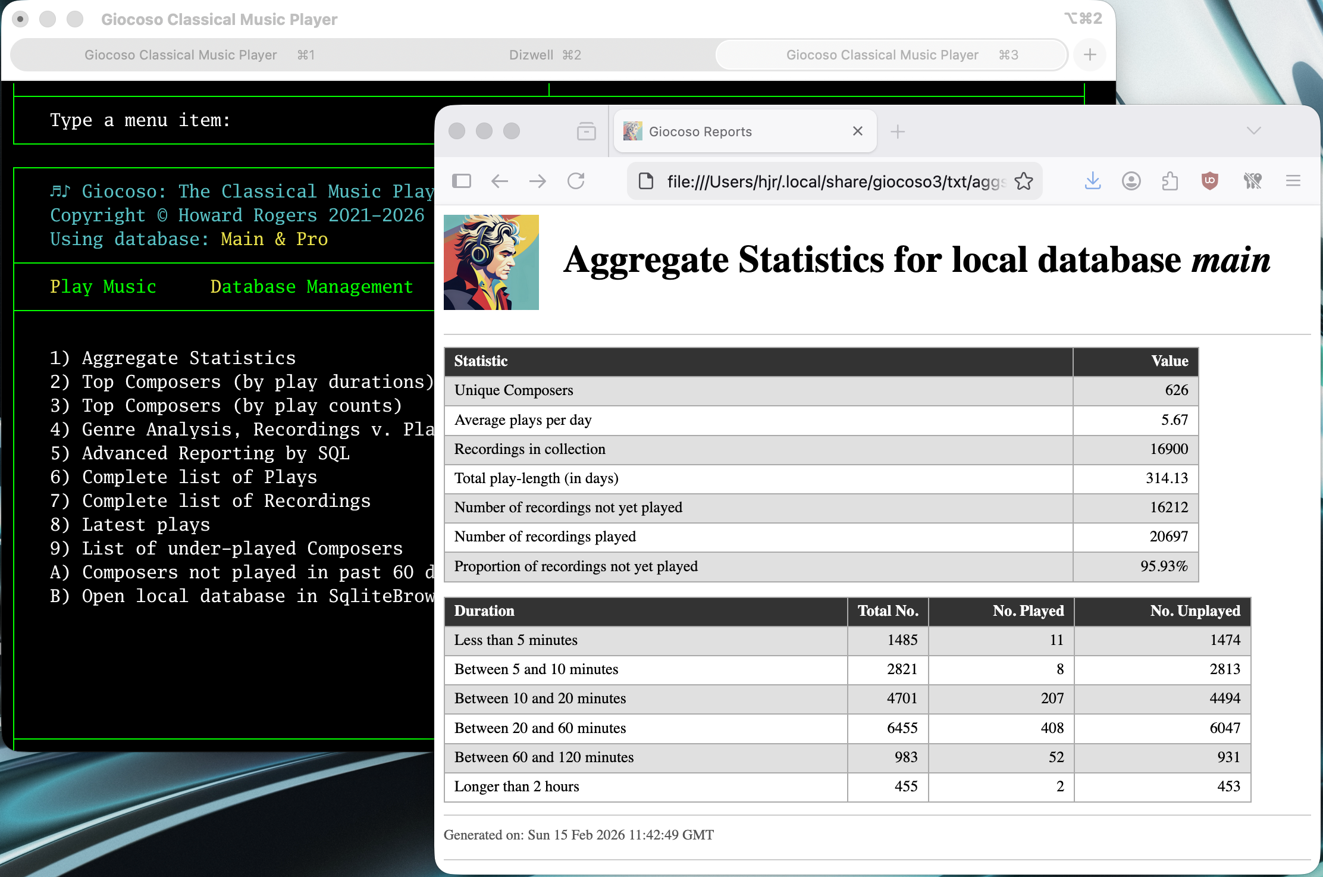The width and height of the screenshot is (1323, 877).
Task: Open the extensions puzzle icon
Action: point(1170,181)
